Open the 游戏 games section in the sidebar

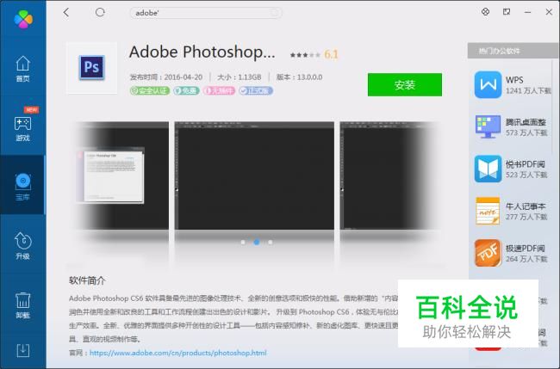click(23, 128)
